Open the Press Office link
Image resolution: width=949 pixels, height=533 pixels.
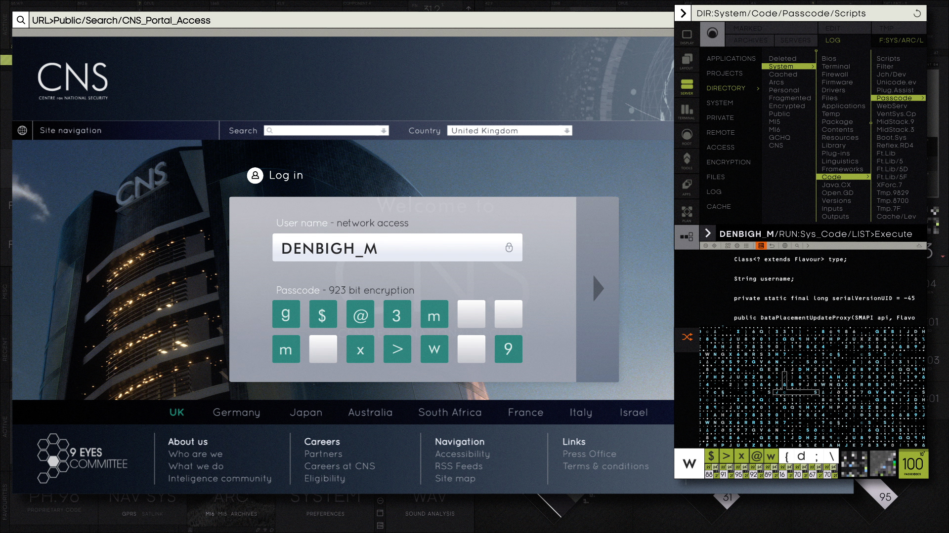589,454
